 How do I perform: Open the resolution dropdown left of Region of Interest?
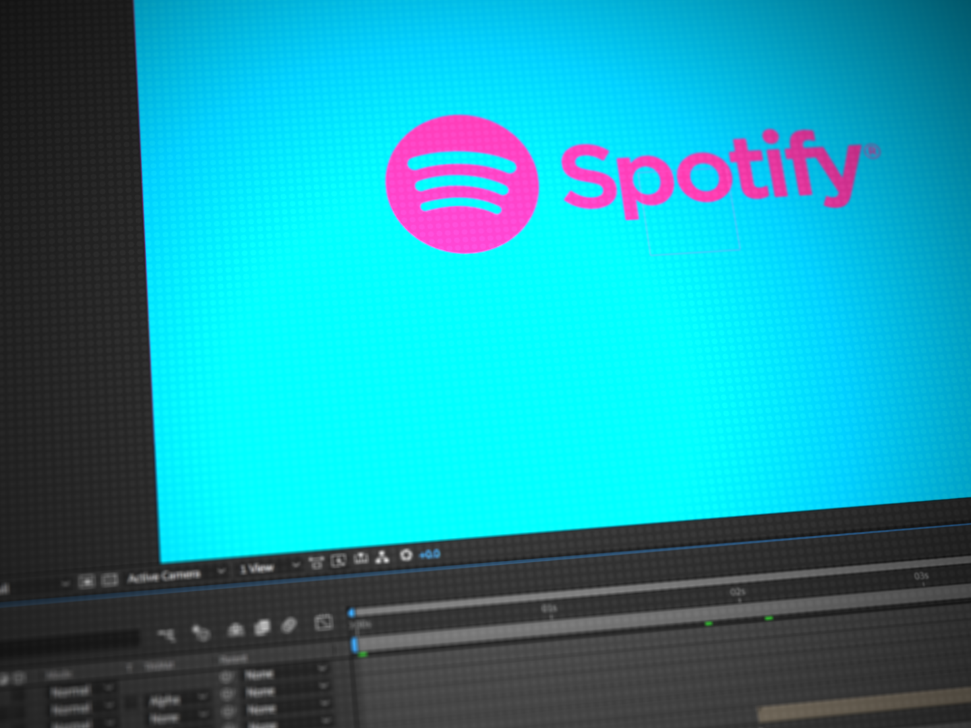click(x=34, y=586)
